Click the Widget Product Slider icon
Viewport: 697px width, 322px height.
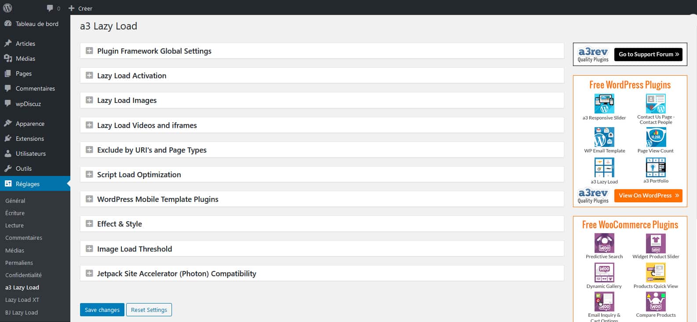pos(656,243)
